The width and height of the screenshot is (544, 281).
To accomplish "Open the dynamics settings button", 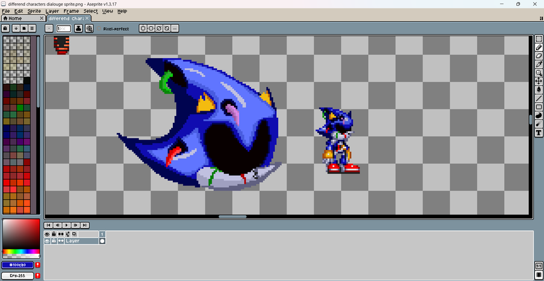I will pyautogui.click(x=89, y=28).
